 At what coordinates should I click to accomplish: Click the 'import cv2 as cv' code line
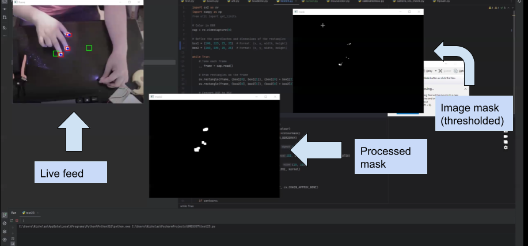pos(206,7)
